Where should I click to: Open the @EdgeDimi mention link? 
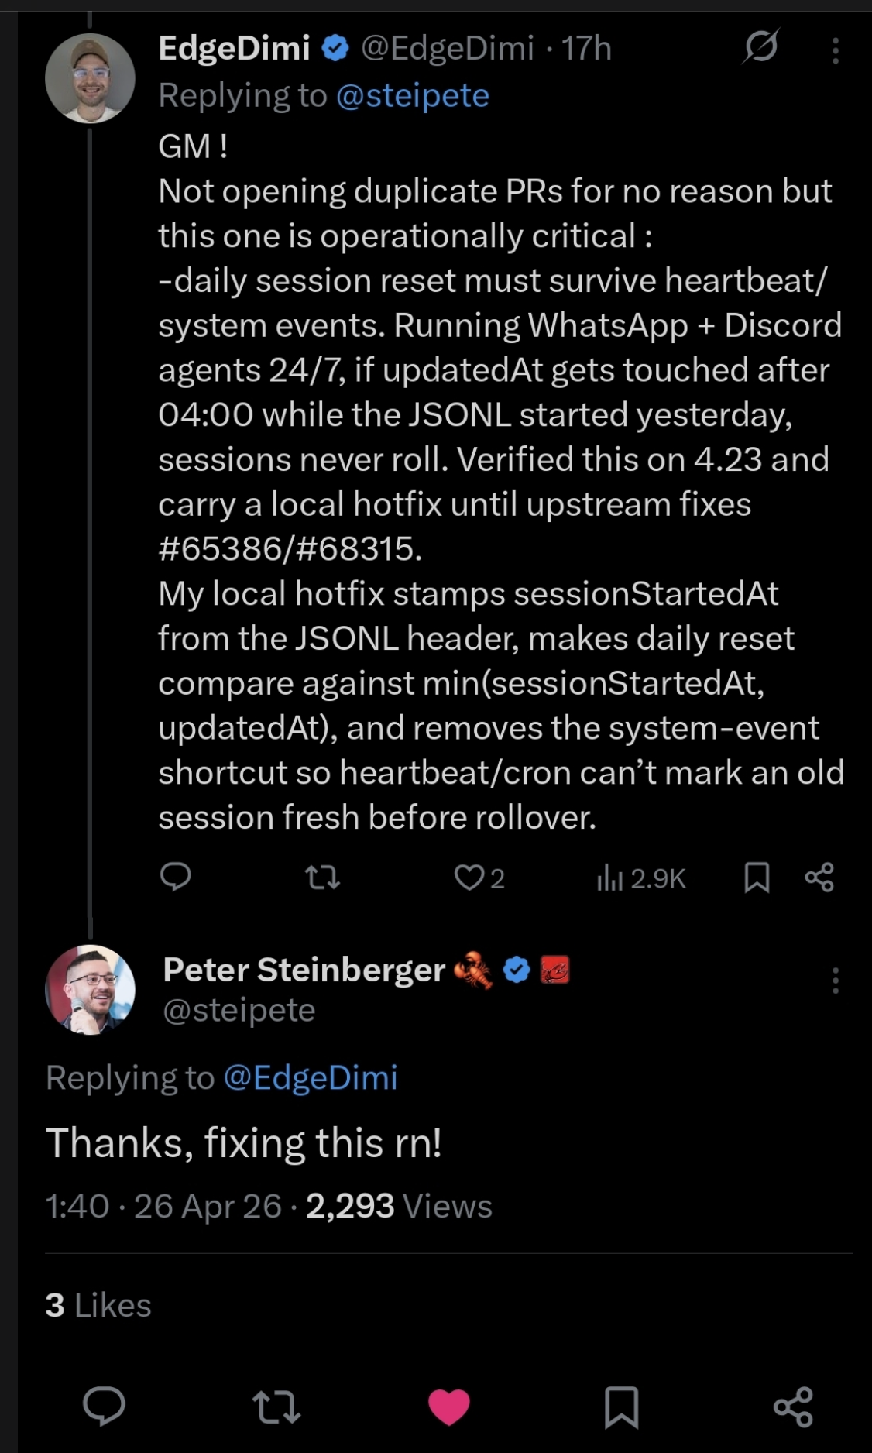click(311, 1078)
